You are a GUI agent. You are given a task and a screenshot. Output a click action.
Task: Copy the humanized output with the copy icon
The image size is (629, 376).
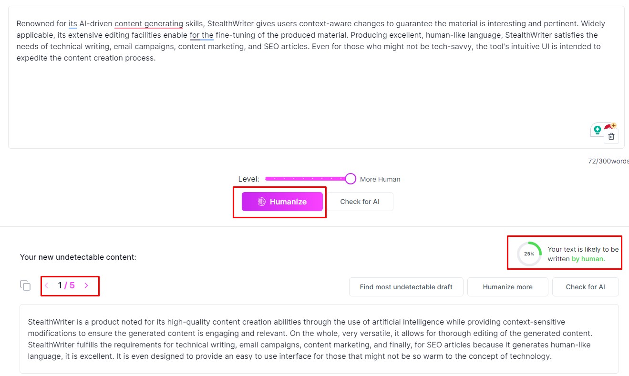pyautogui.click(x=25, y=285)
